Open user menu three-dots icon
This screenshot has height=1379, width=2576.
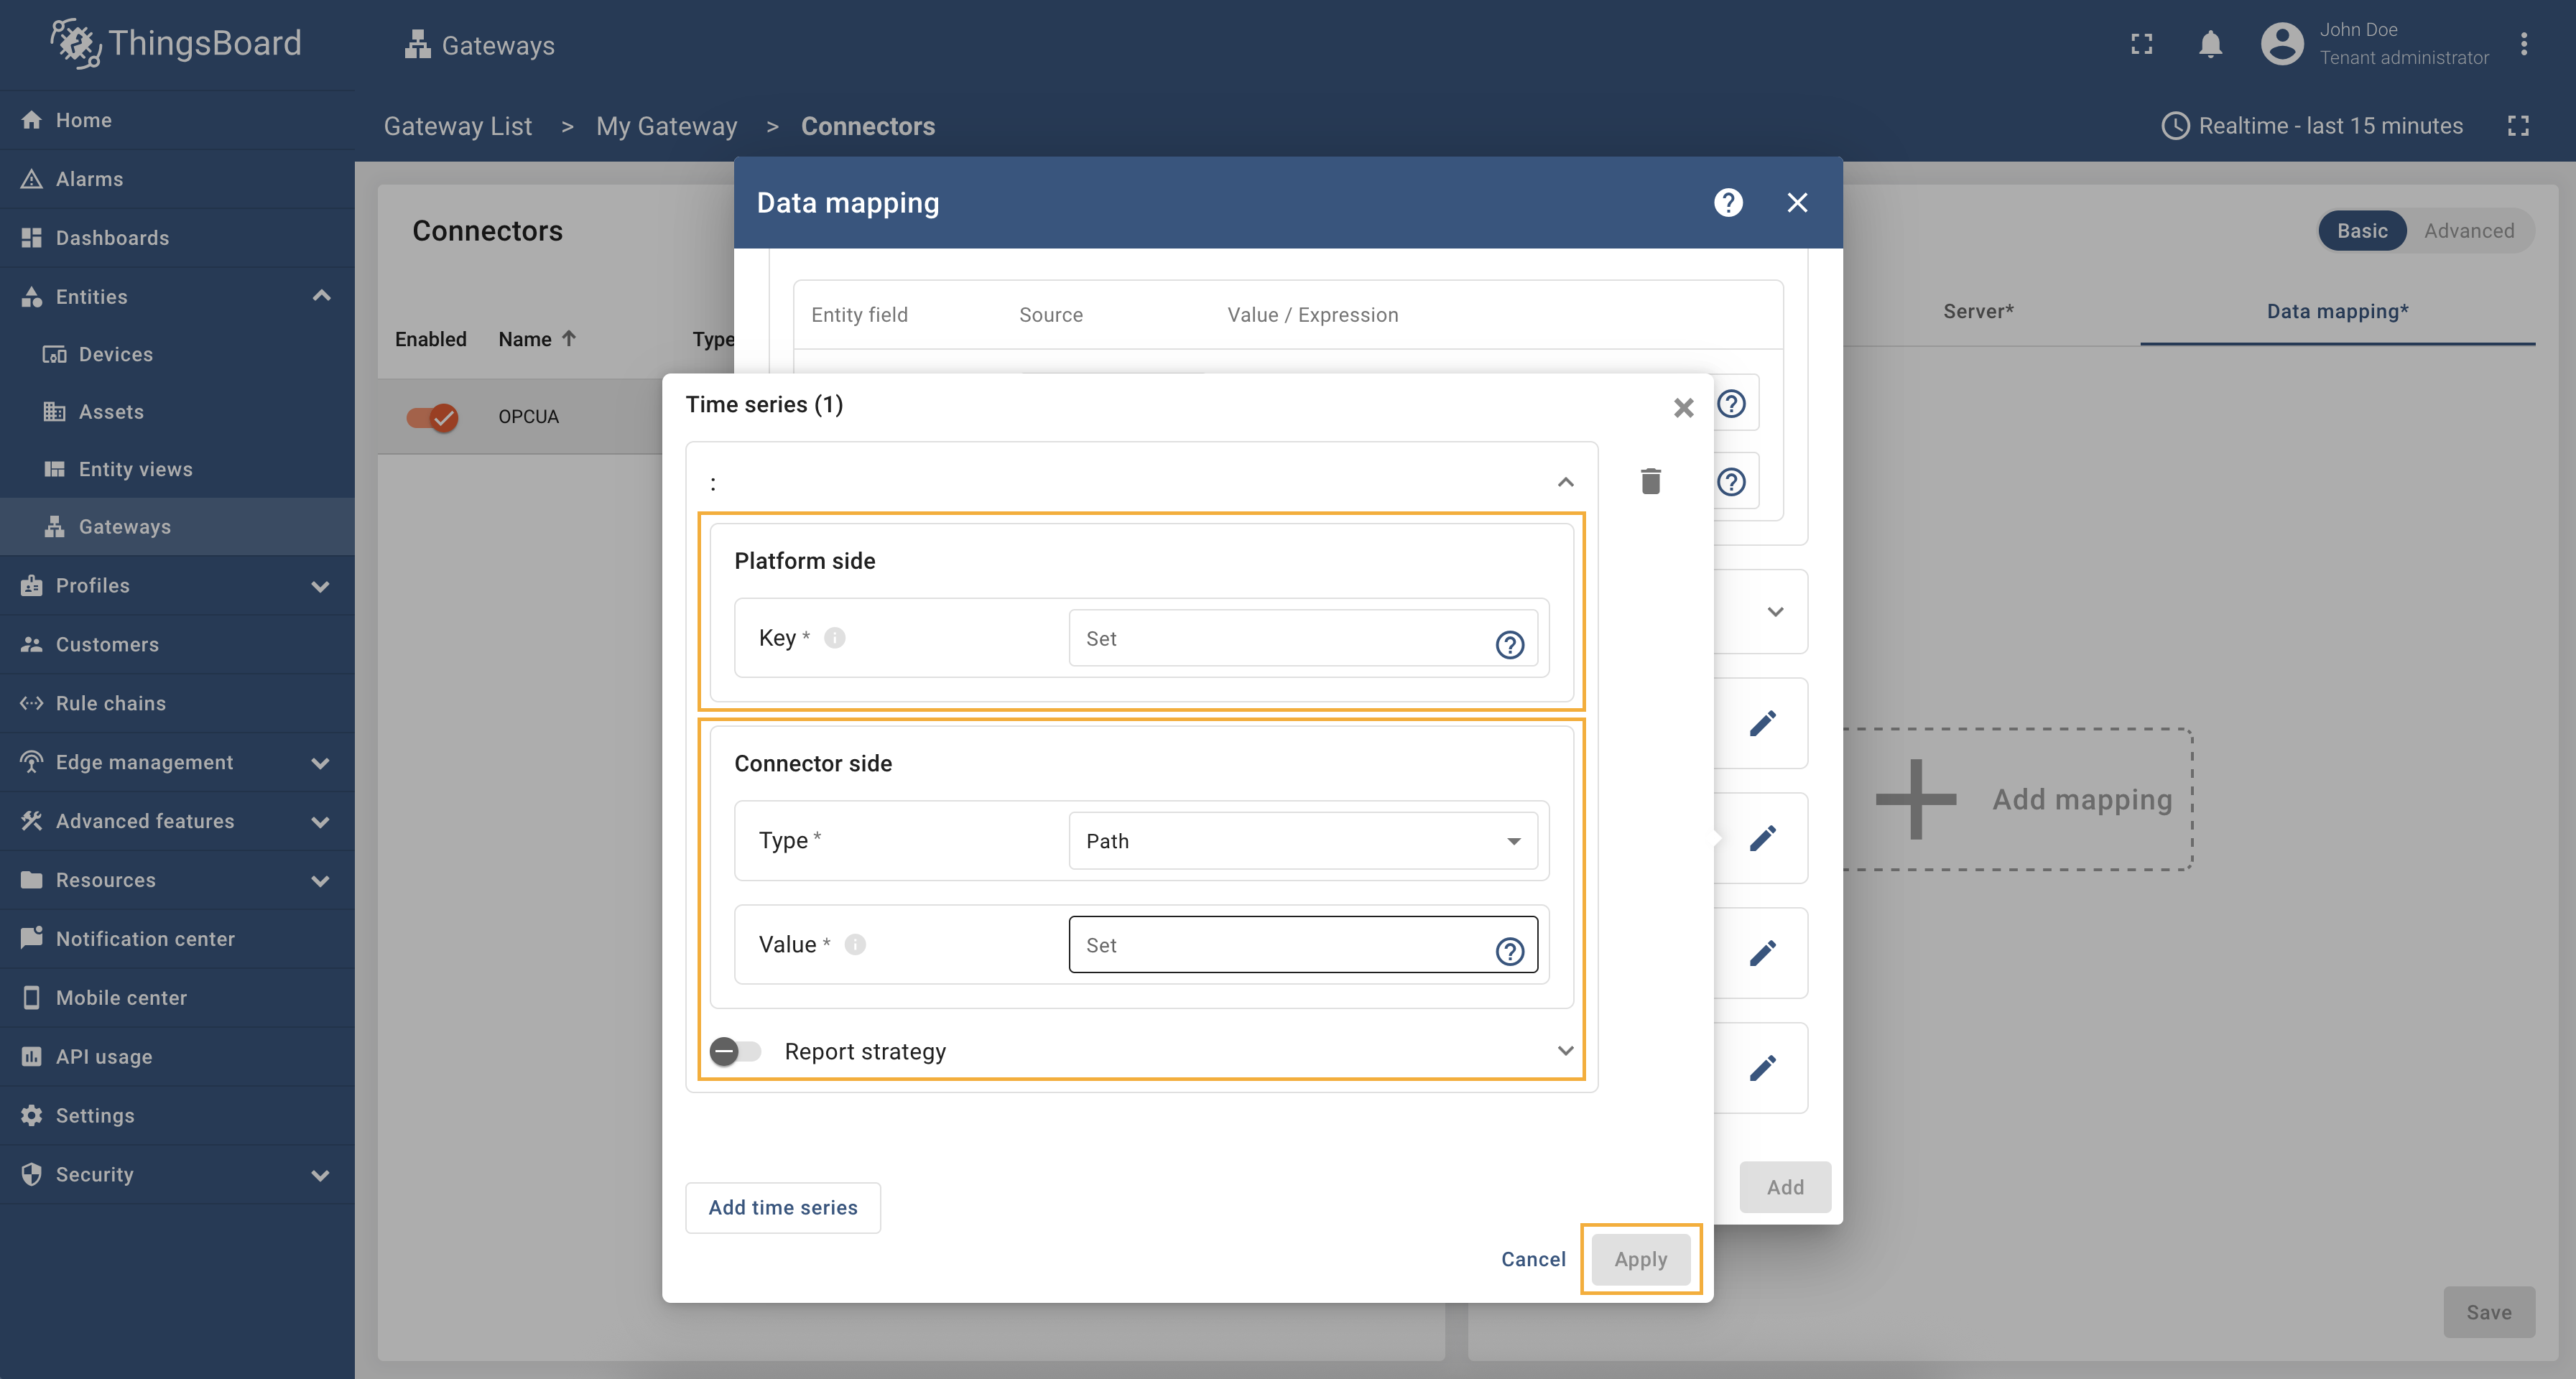(x=2523, y=44)
